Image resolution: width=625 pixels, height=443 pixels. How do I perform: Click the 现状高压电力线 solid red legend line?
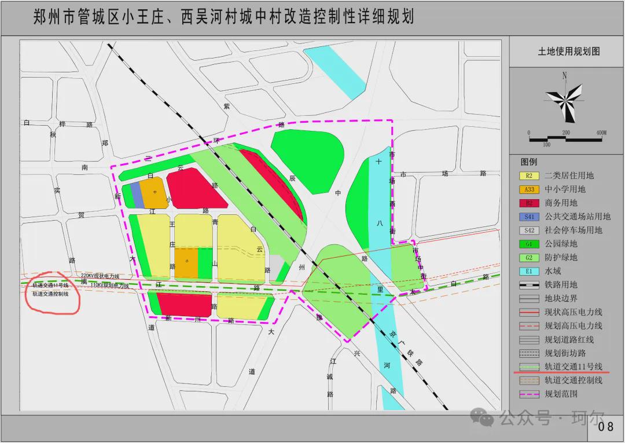pos(529,312)
